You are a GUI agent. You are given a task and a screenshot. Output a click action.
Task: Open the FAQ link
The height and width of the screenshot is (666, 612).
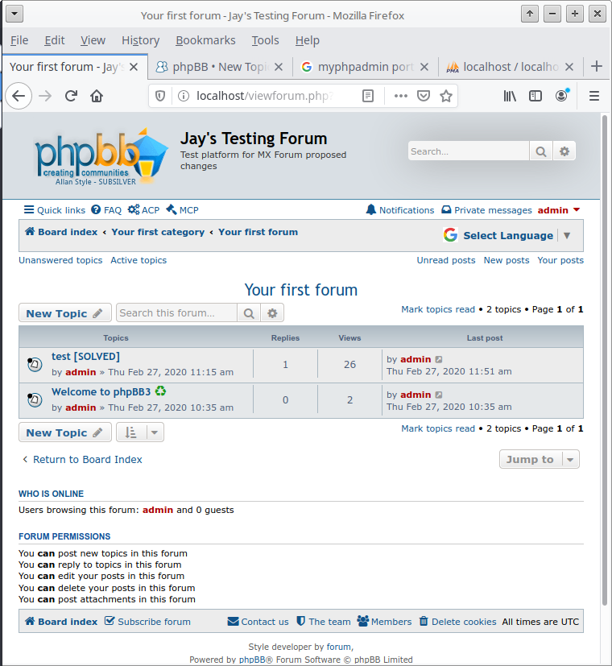[x=106, y=210]
